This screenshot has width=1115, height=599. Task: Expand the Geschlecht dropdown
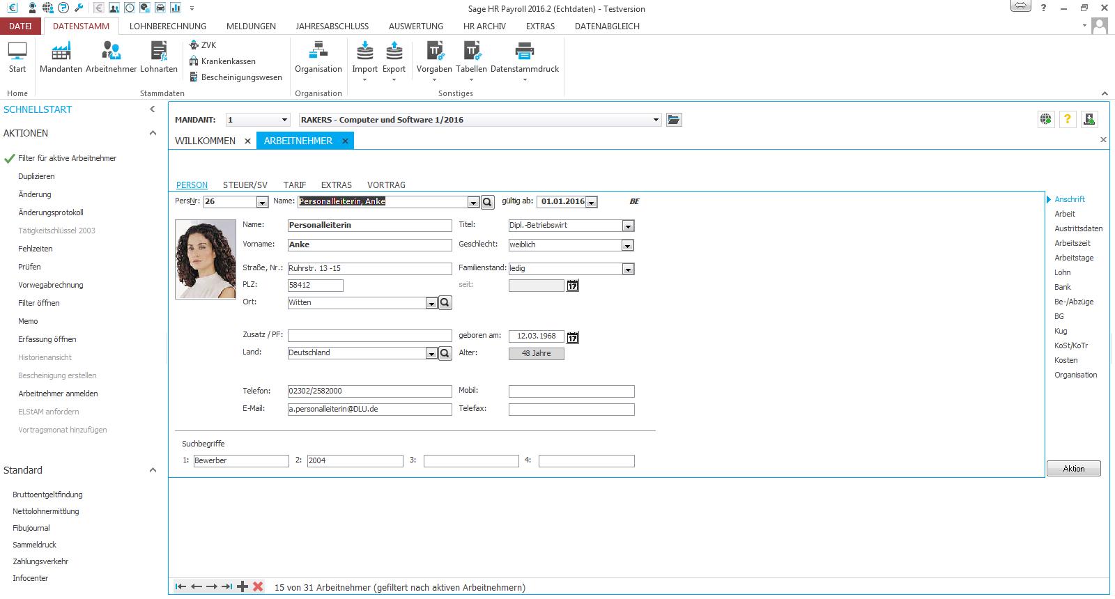pyautogui.click(x=628, y=245)
